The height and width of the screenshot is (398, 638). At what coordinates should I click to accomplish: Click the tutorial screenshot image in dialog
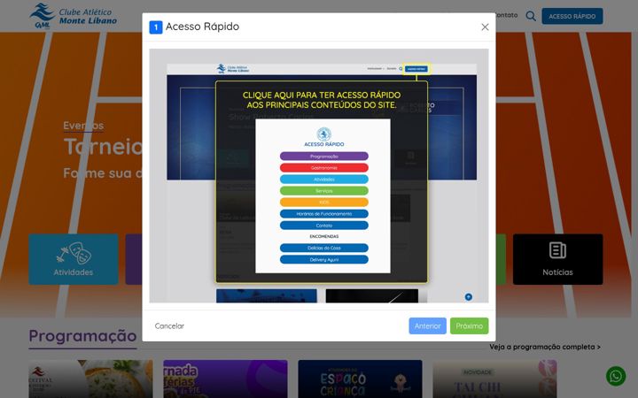(319, 176)
